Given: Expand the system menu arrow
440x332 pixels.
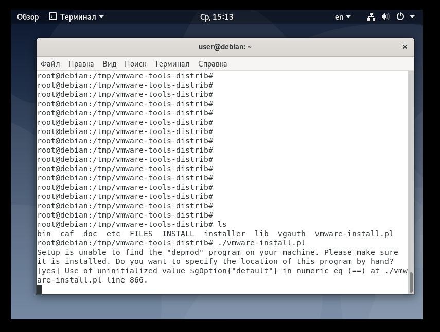Looking at the screenshot, I should pos(412,17).
